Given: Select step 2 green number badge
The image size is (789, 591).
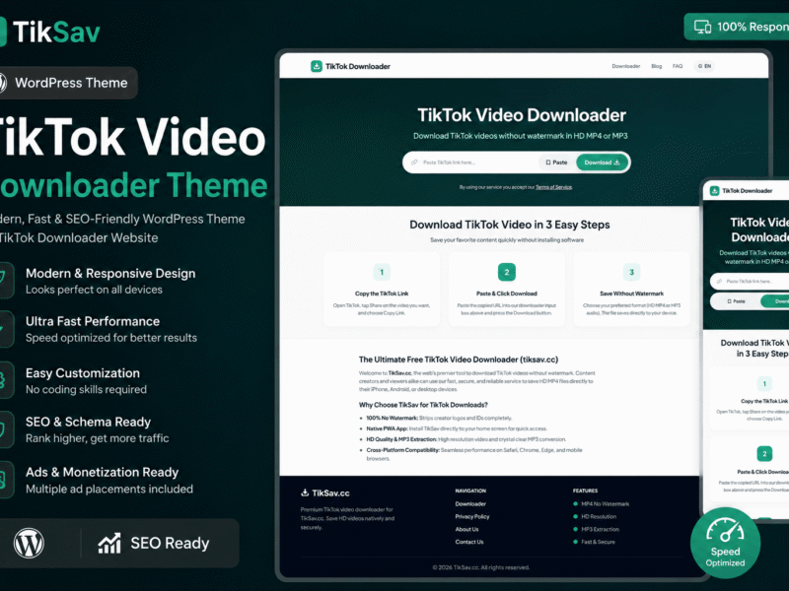Looking at the screenshot, I should click(507, 273).
